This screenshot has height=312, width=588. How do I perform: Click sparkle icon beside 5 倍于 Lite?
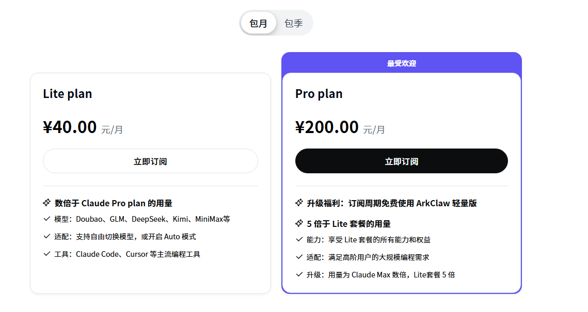click(299, 223)
